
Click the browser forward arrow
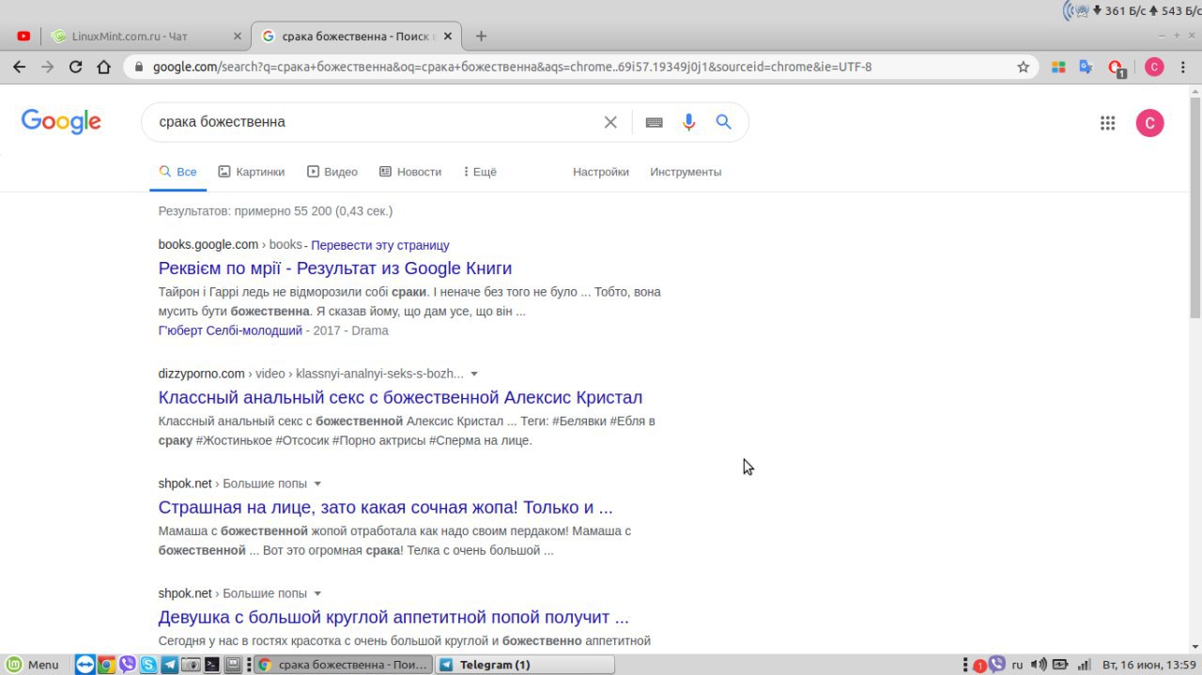pyautogui.click(x=47, y=67)
